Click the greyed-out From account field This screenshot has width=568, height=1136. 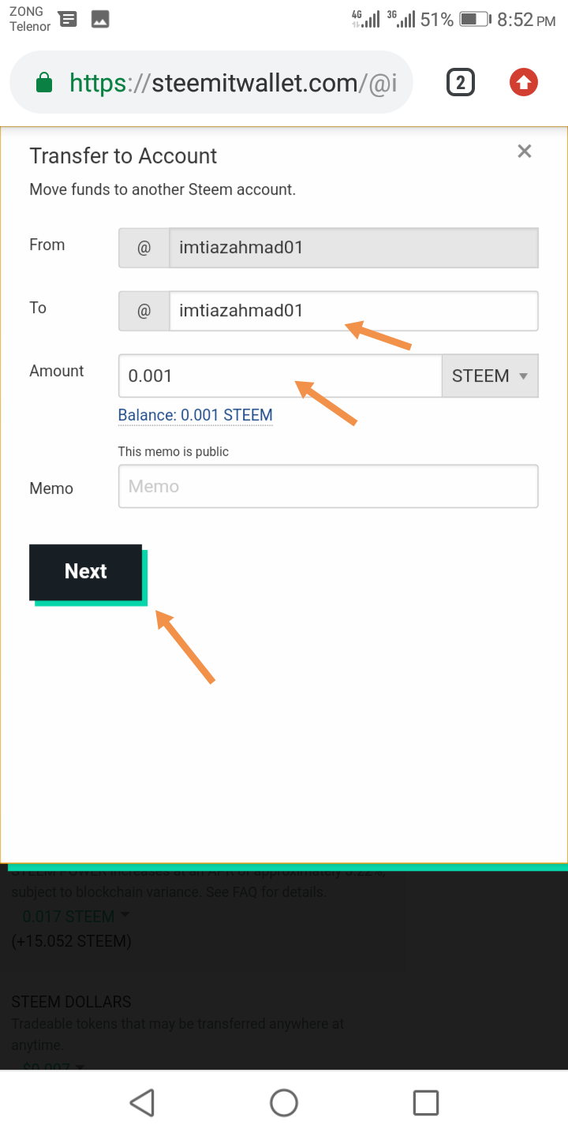pyautogui.click(x=353, y=248)
